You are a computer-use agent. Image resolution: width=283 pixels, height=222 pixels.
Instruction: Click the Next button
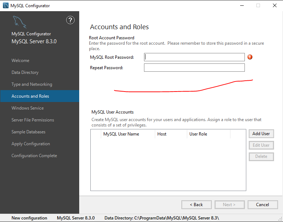[x=229, y=205]
